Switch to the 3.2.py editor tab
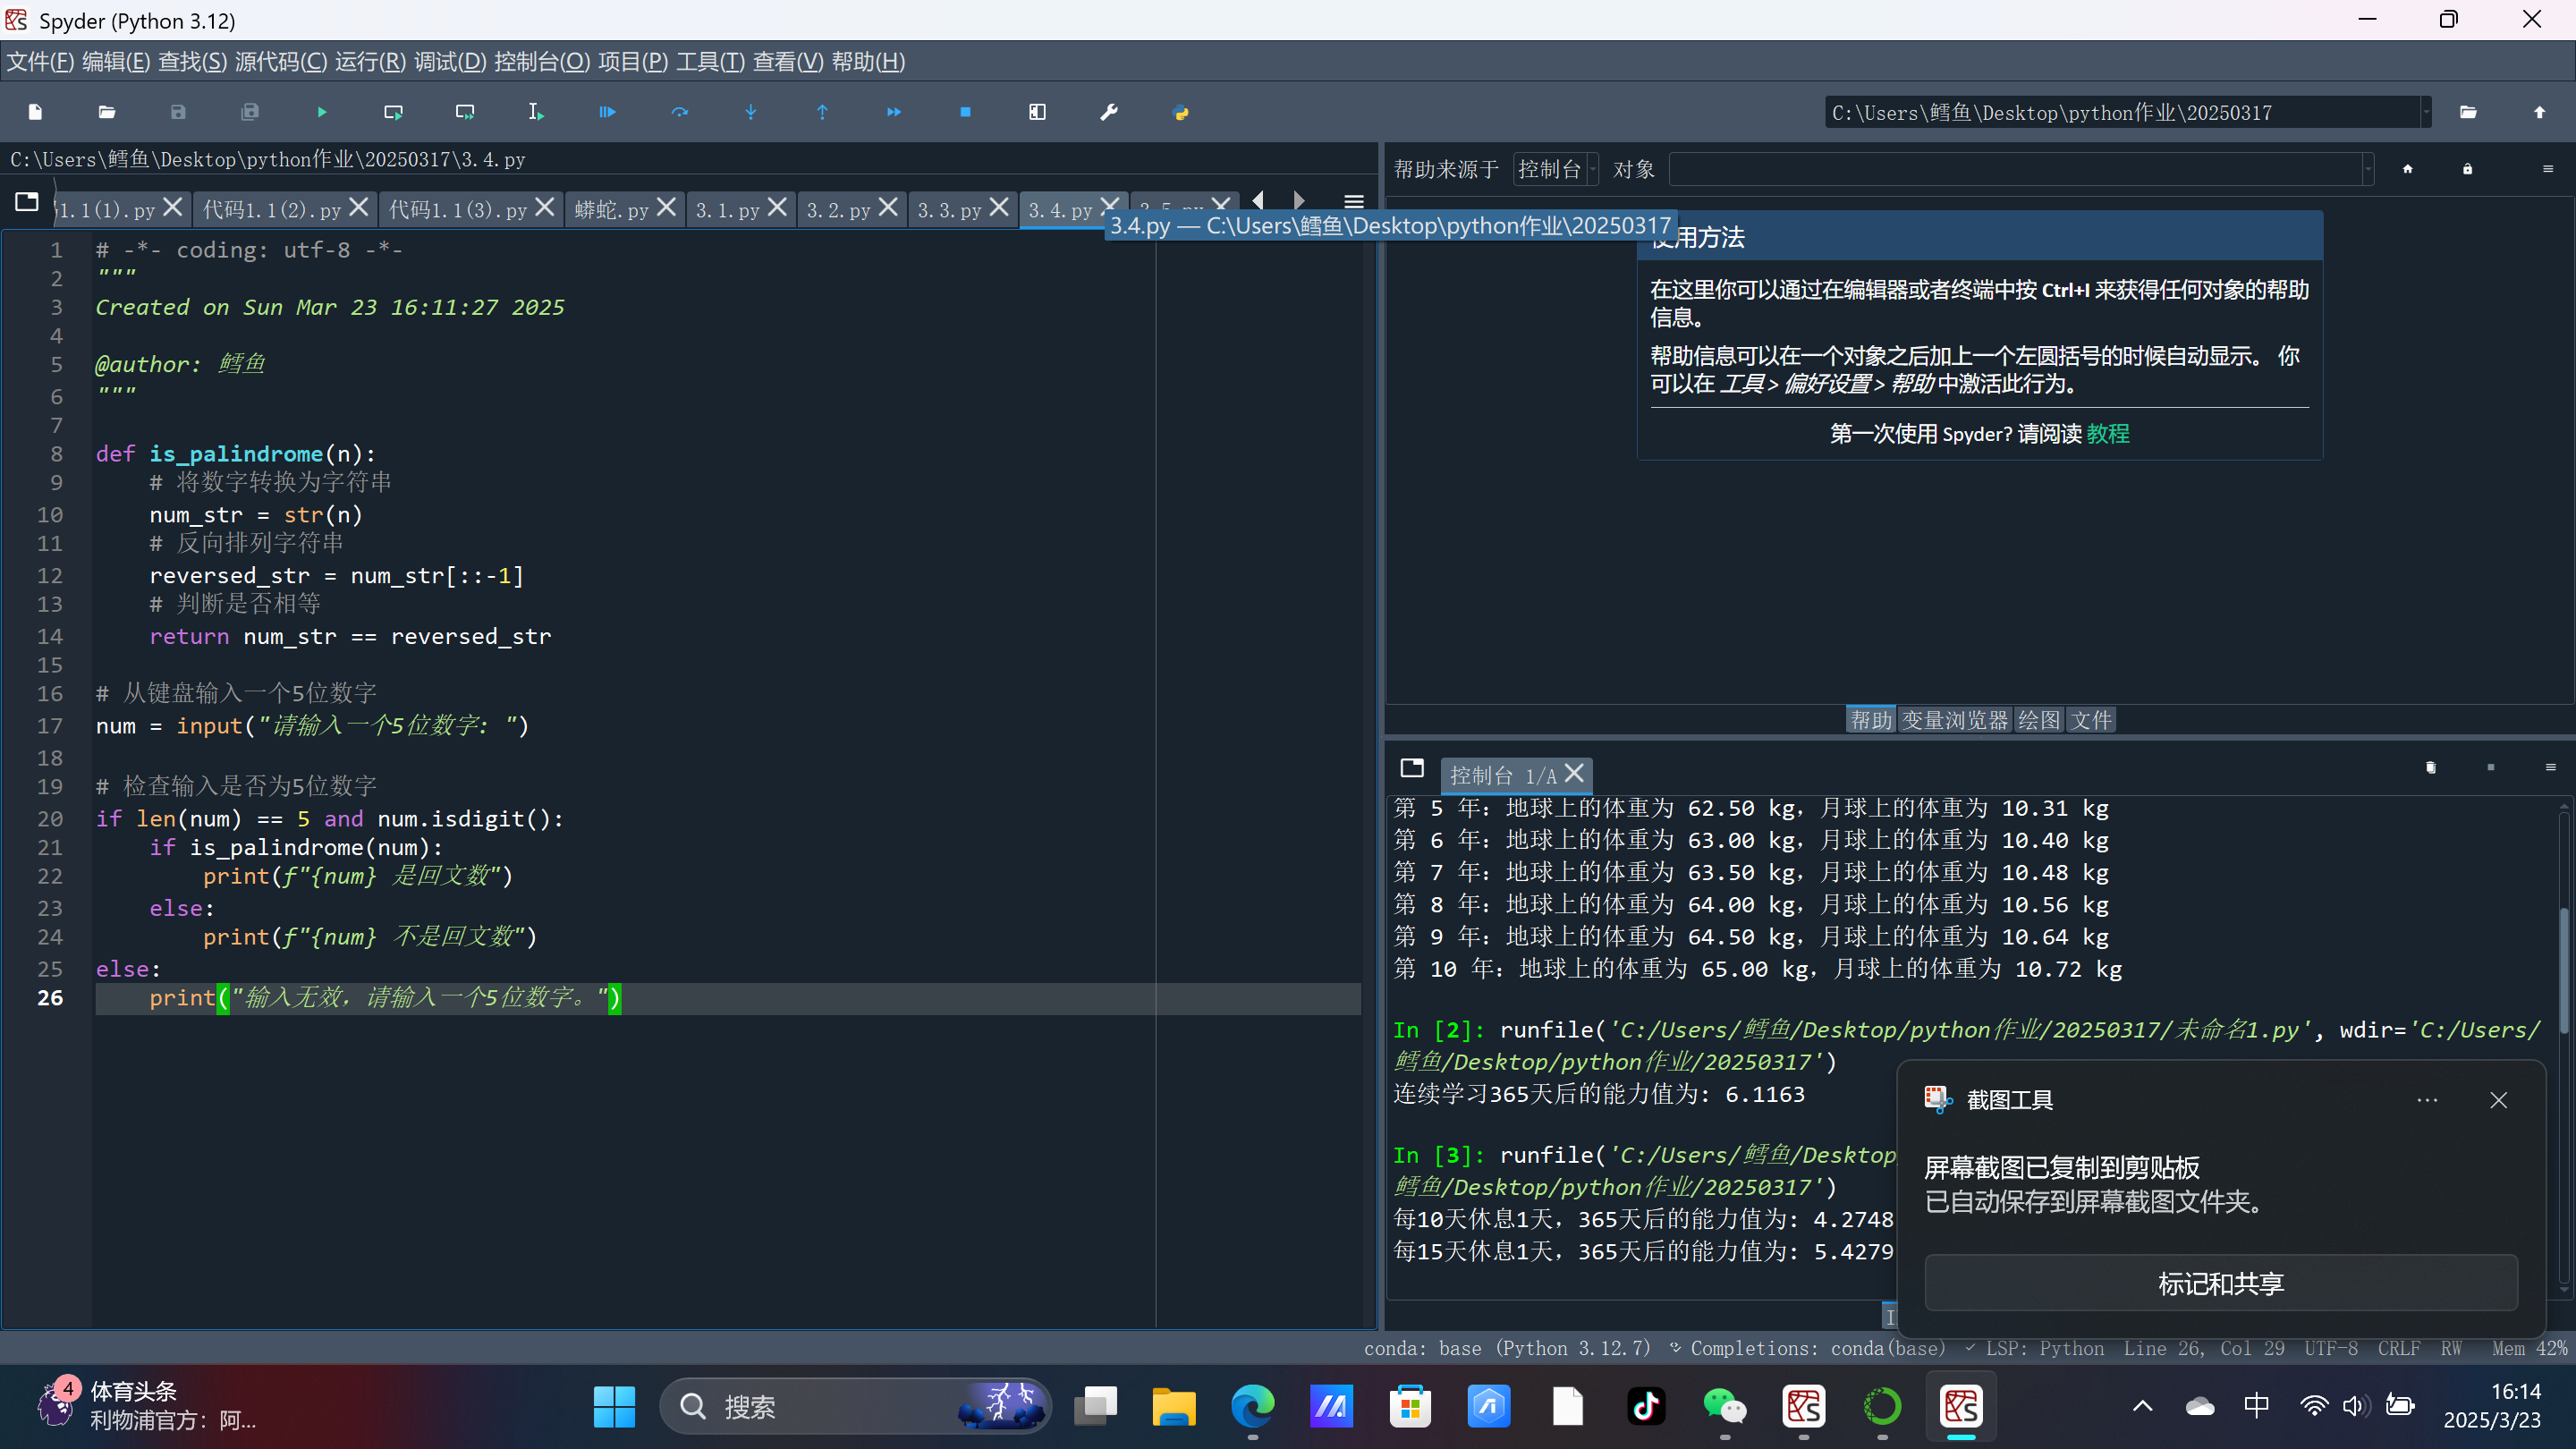 [x=838, y=210]
